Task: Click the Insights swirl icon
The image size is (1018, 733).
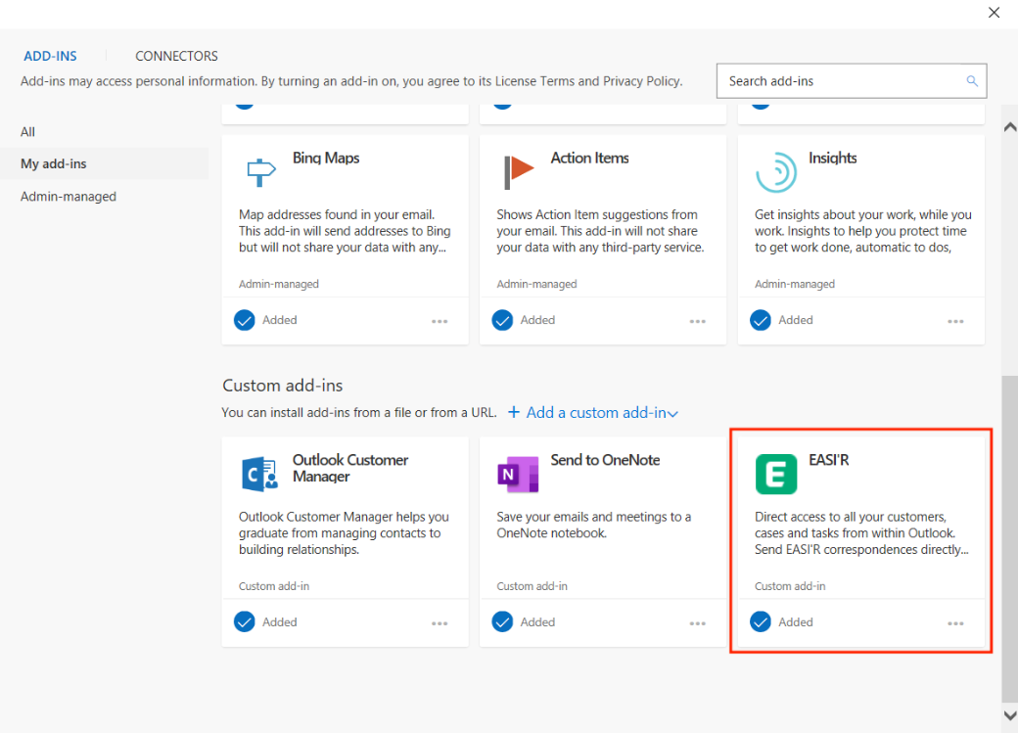Action: [776, 172]
